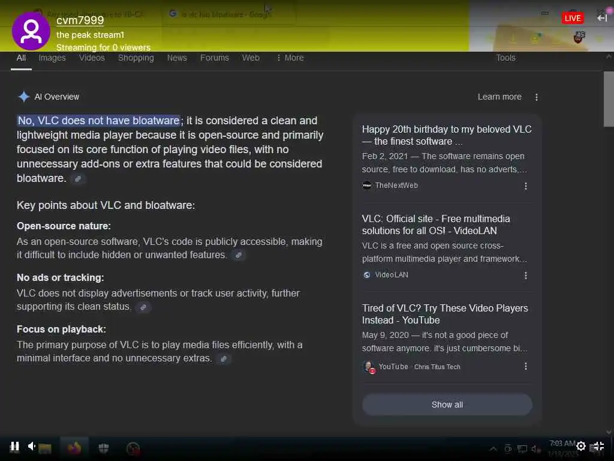
Task: Click the 'Open-source nature:' heading
Action: (64, 226)
